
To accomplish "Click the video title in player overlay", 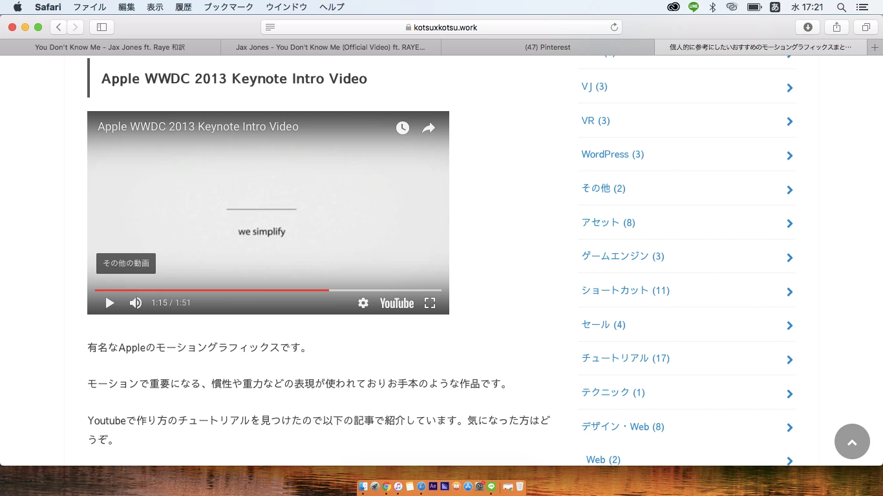I will 198,127.
